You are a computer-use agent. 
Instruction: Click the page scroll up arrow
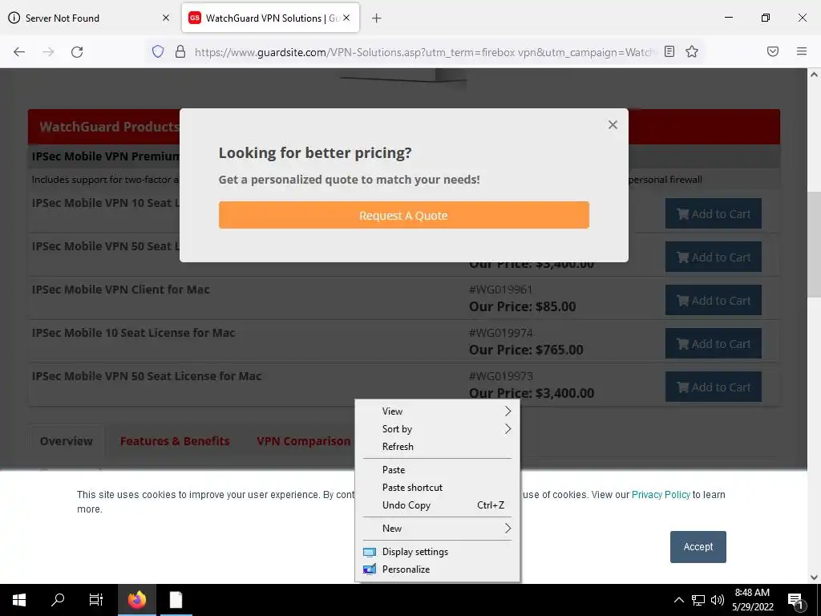click(814, 75)
